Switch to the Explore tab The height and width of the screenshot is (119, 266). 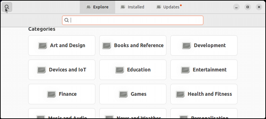click(97, 7)
